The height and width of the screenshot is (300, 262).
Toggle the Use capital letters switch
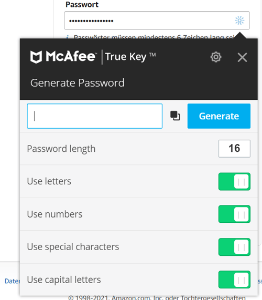[234, 280]
